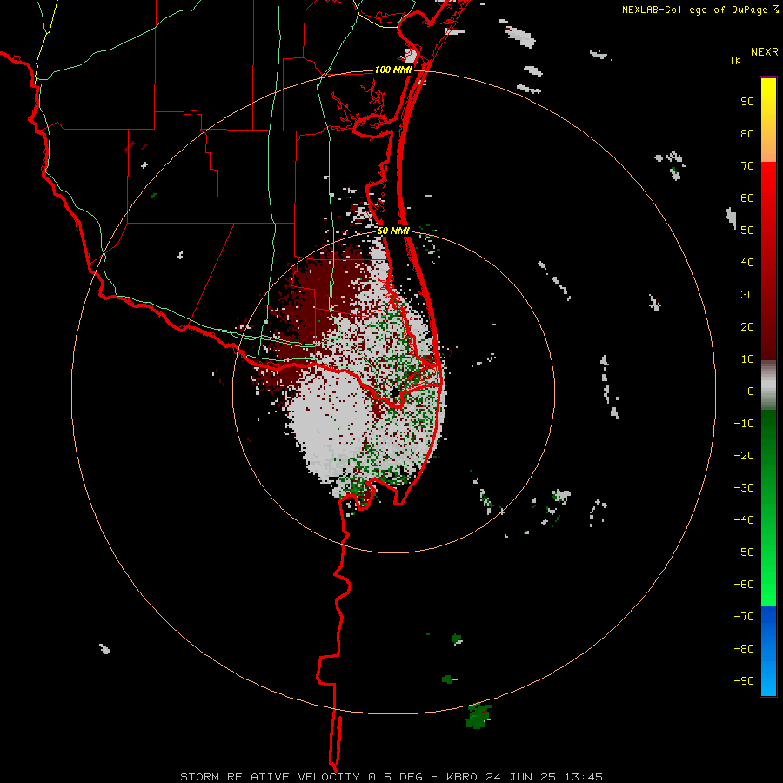Click the "-20" value on velocity scale
Image resolution: width=783 pixels, height=783 pixels.
744,455
